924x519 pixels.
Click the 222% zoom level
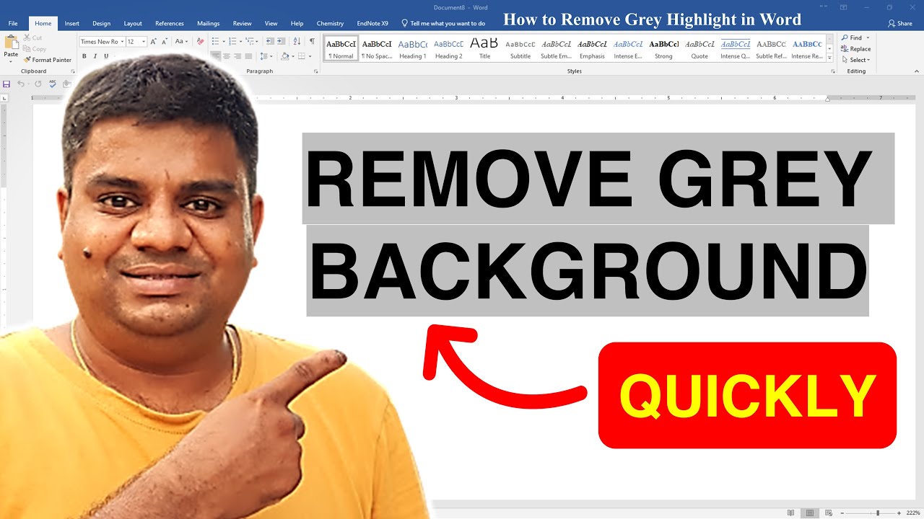click(x=913, y=513)
